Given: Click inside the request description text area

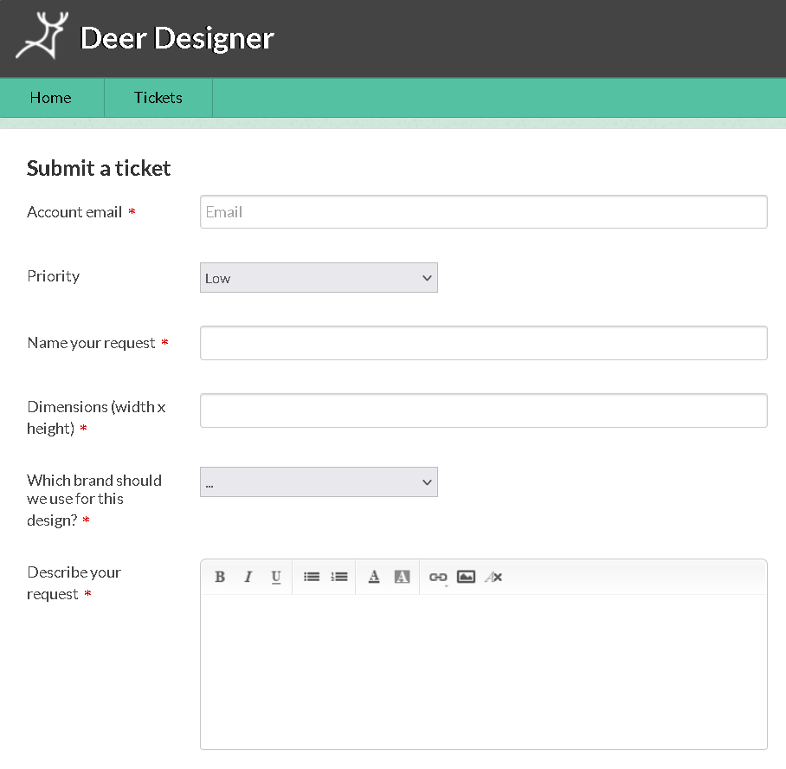Looking at the screenshot, I should click(x=483, y=671).
